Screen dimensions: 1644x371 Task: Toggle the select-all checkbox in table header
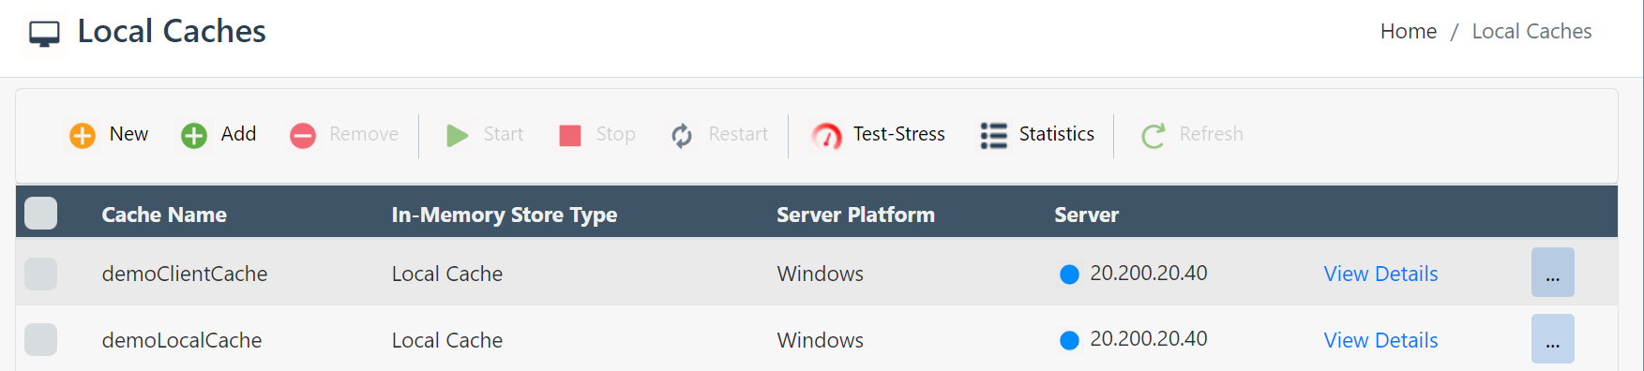pos(40,214)
